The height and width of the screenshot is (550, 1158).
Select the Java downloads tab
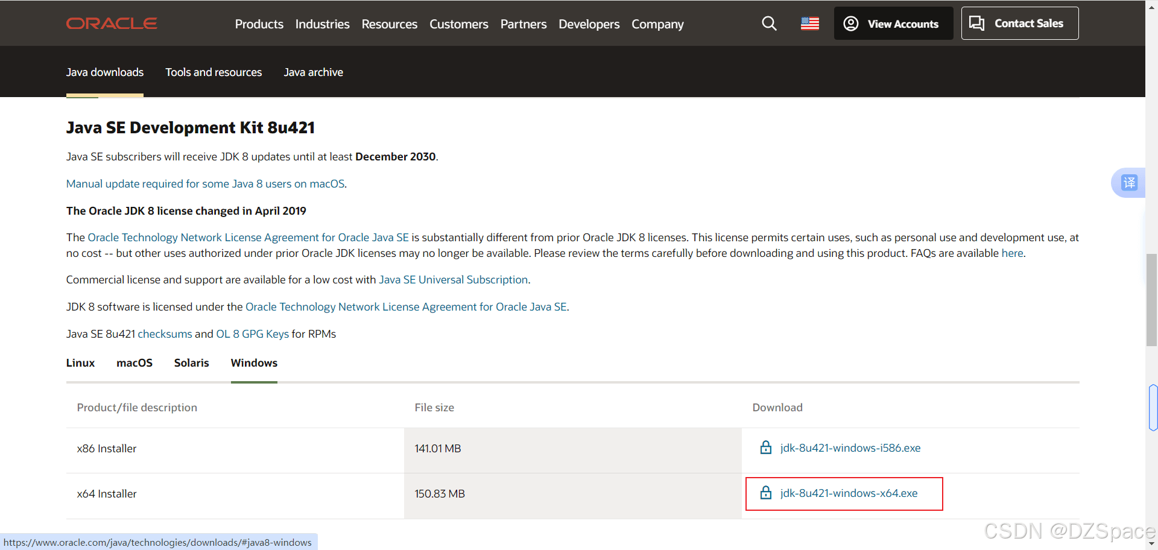pyautogui.click(x=105, y=72)
